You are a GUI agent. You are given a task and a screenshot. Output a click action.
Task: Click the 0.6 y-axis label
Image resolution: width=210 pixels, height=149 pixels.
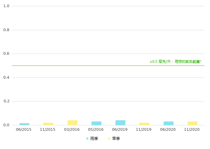pyautogui.click(x=6, y=54)
